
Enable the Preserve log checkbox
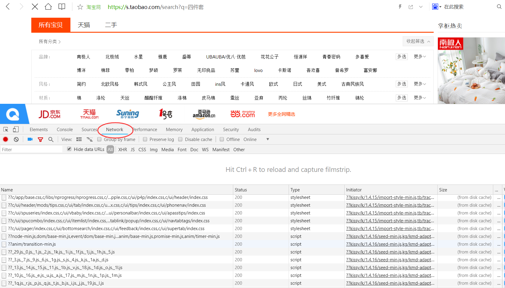145,139
